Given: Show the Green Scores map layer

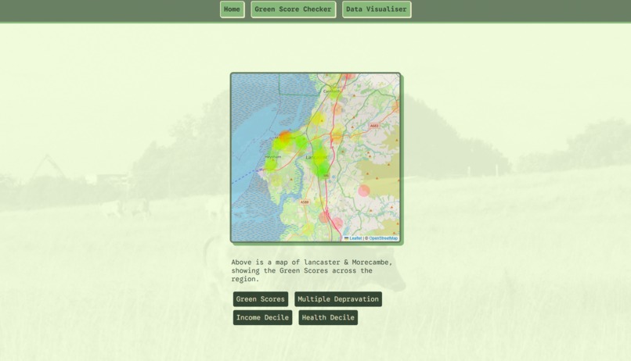Looking at the screenshot, I should 261,299.
